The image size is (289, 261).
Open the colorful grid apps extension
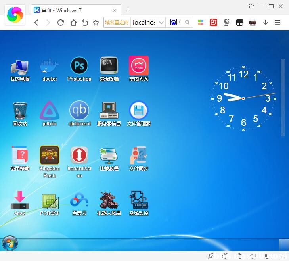click(201, 23)
